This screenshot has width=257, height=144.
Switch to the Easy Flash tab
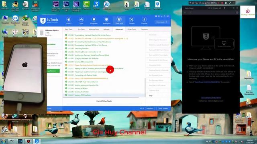tap(69, 29)
